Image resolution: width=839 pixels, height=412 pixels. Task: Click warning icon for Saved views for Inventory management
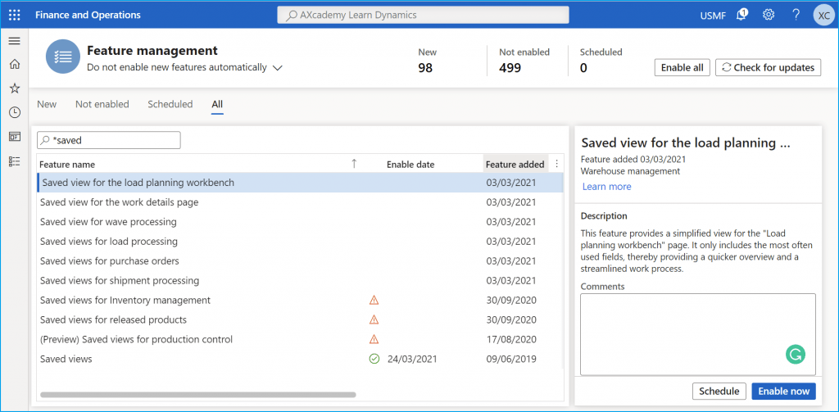pos(374,300)
